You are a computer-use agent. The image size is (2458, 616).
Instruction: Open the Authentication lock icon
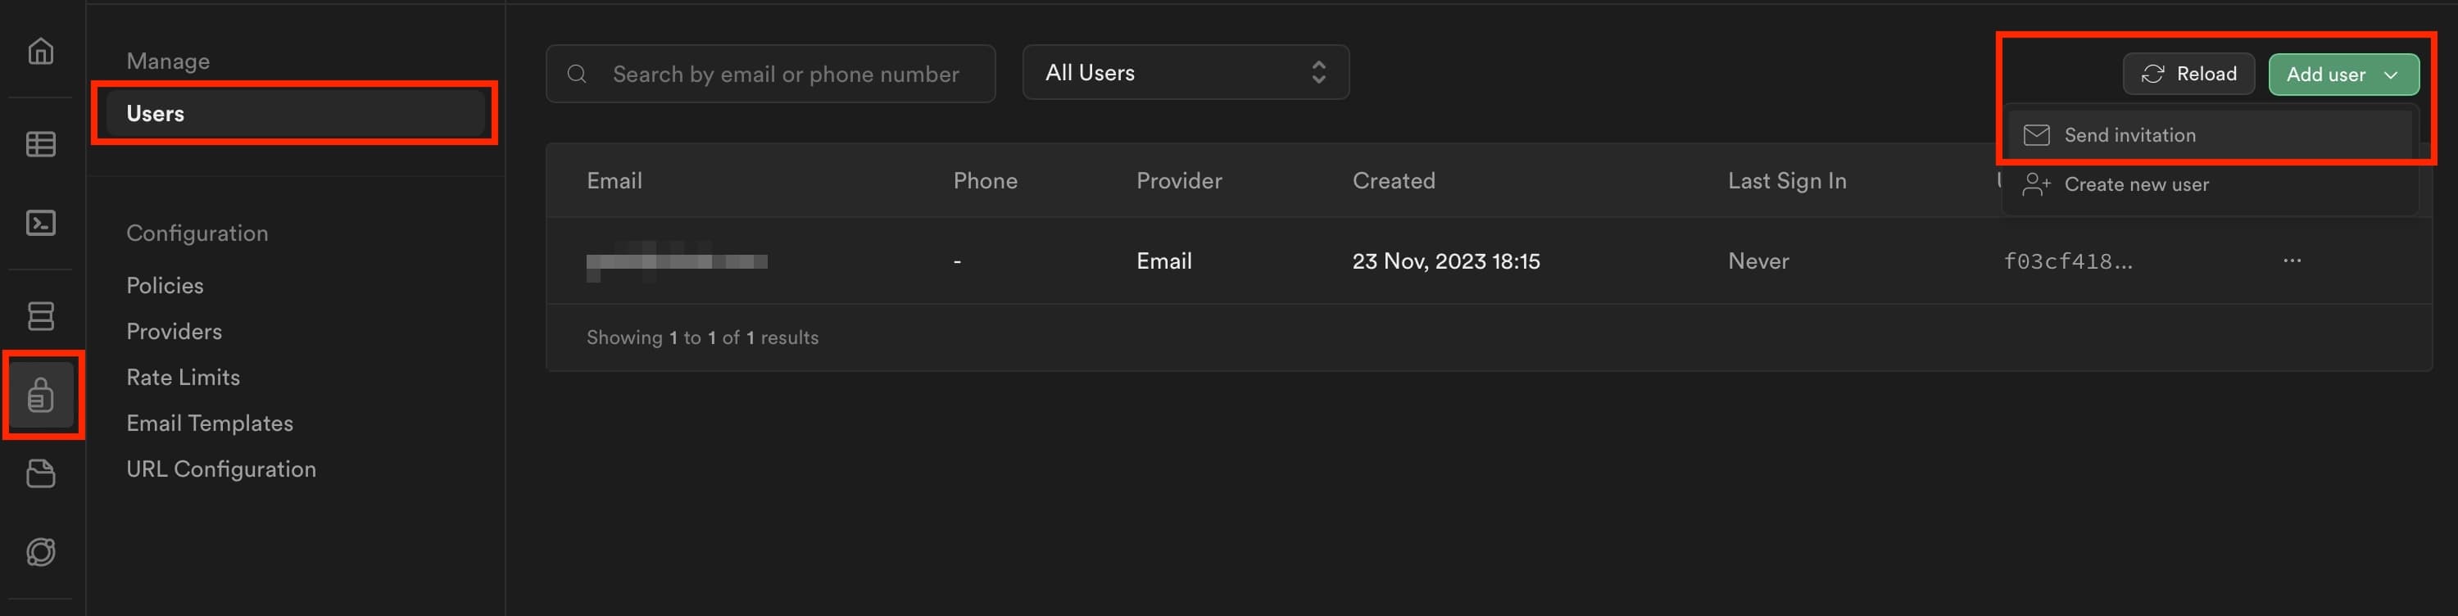(x=40, y=394)
